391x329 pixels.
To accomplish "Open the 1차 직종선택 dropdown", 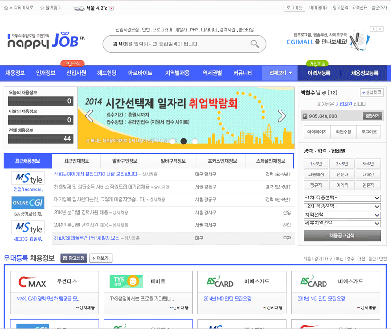I will coord(342,198).
